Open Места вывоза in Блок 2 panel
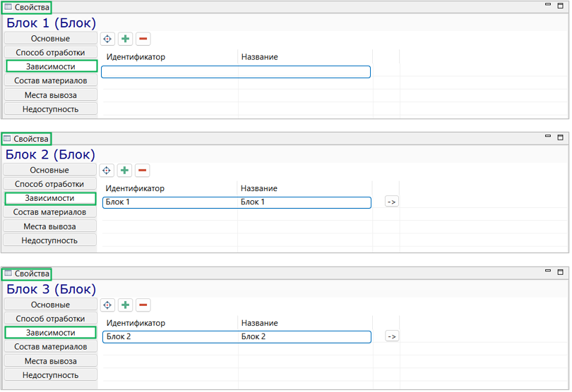This screenshot has width=572, height=392. click(49, 226)
